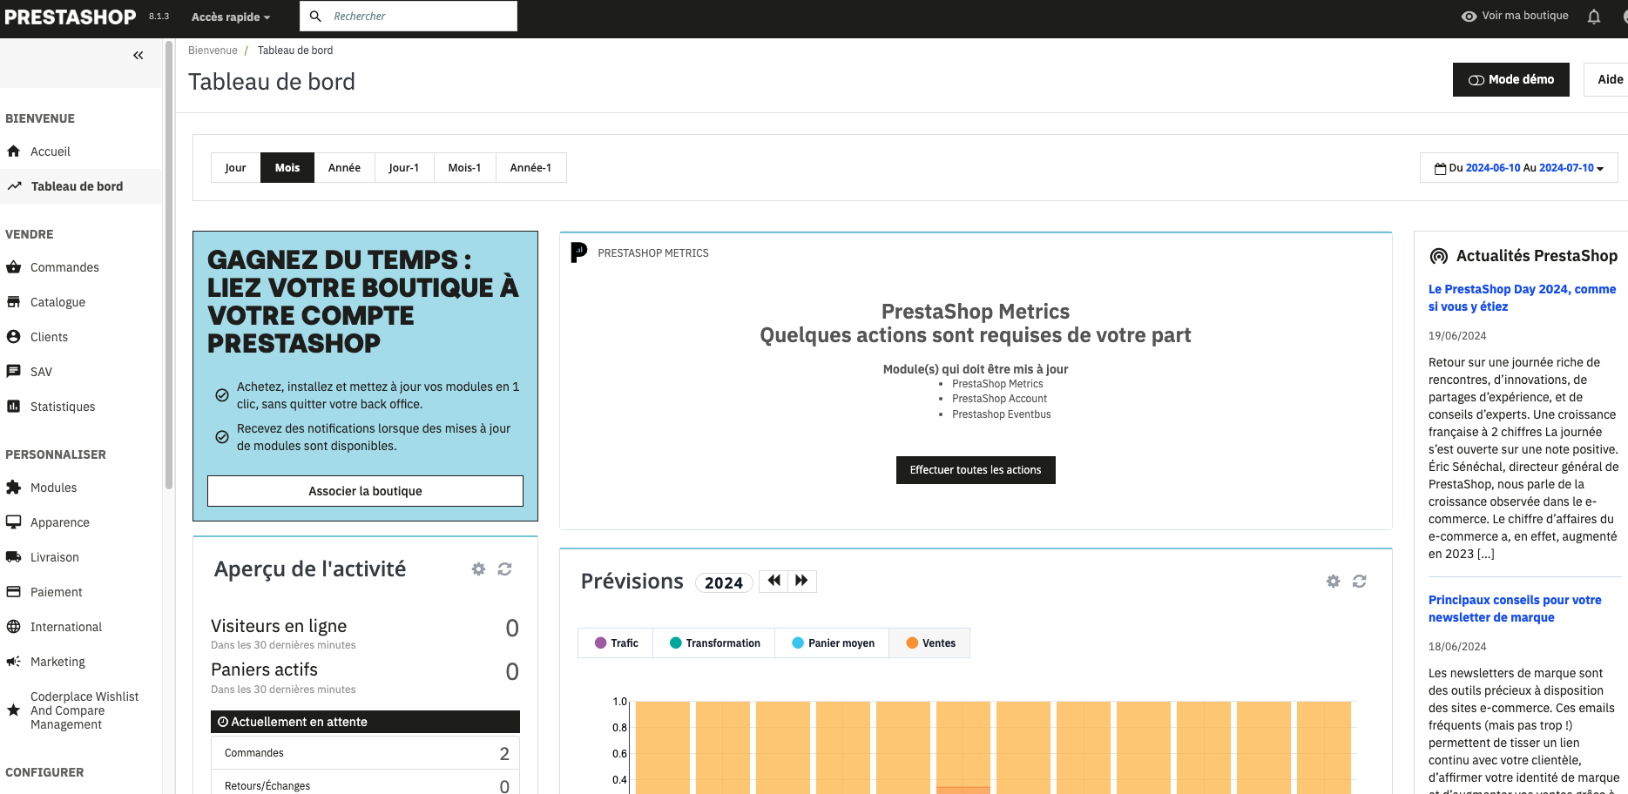This screenshot has width=1628, height=794.
Task: Open Accès rapide dropdown
Action: [x=231, y=17]
